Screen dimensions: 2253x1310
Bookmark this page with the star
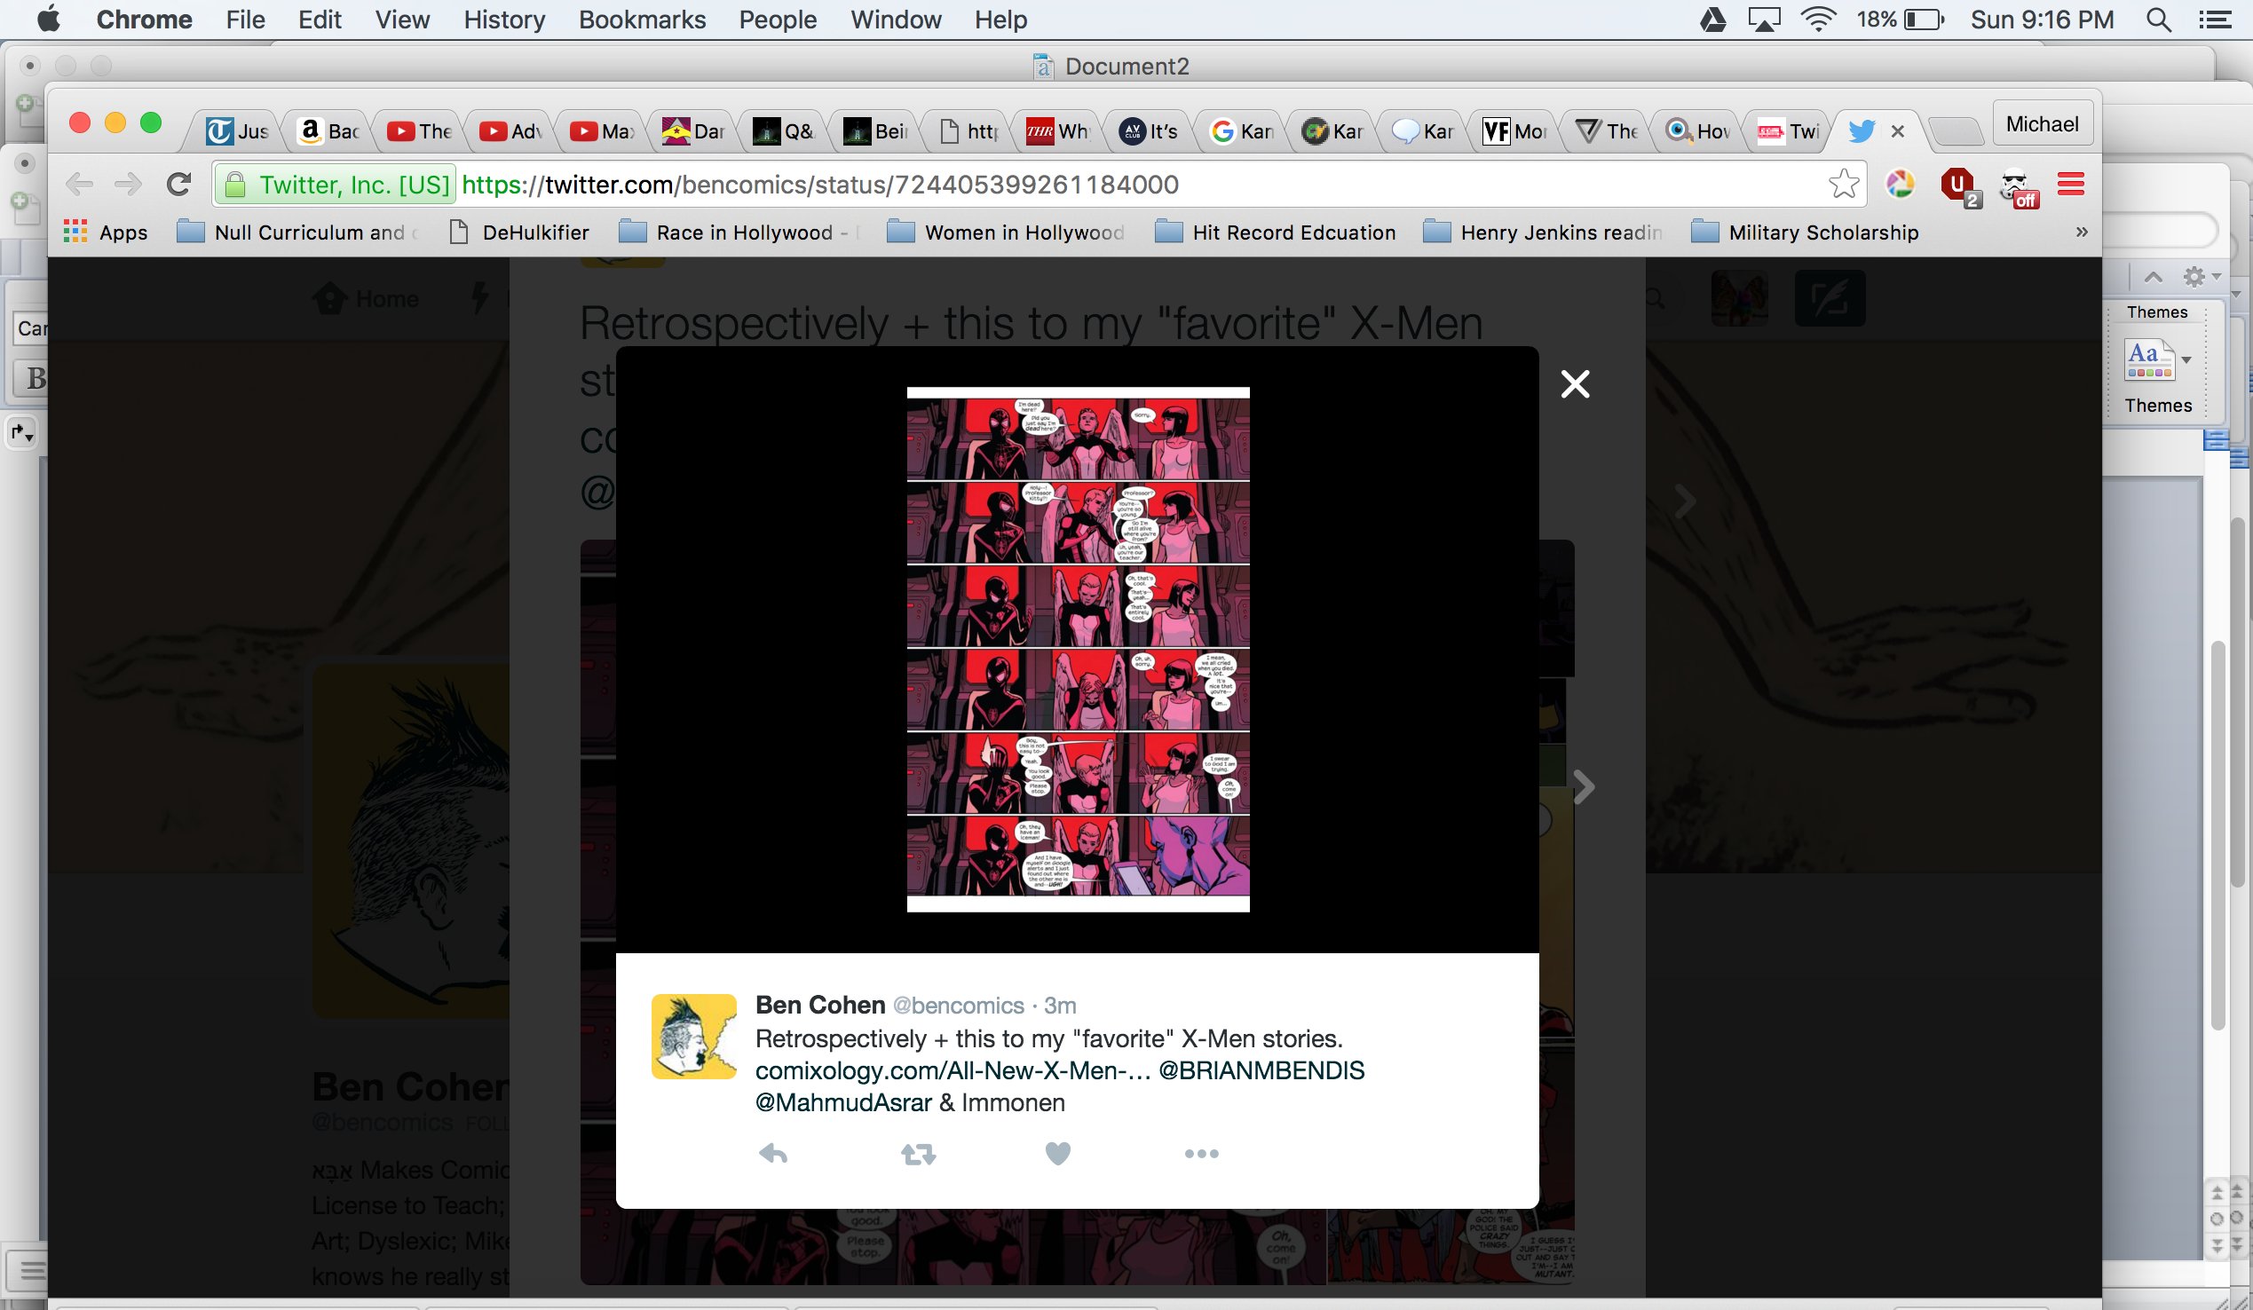(x=1844, y=184)
